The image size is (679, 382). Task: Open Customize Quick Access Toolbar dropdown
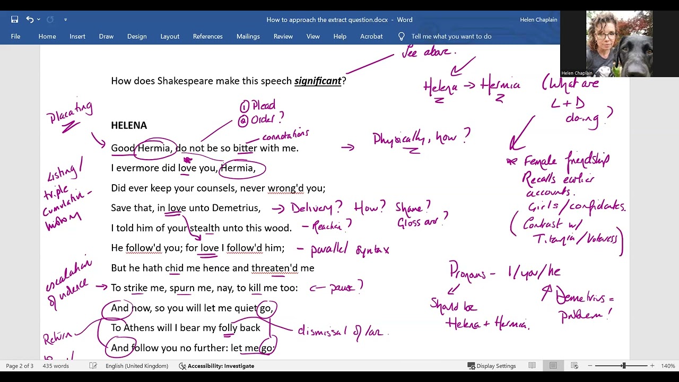coord(65,20)
